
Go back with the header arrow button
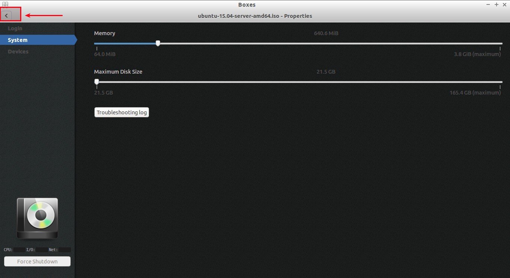pyautogui.click(x=7, y=16)
